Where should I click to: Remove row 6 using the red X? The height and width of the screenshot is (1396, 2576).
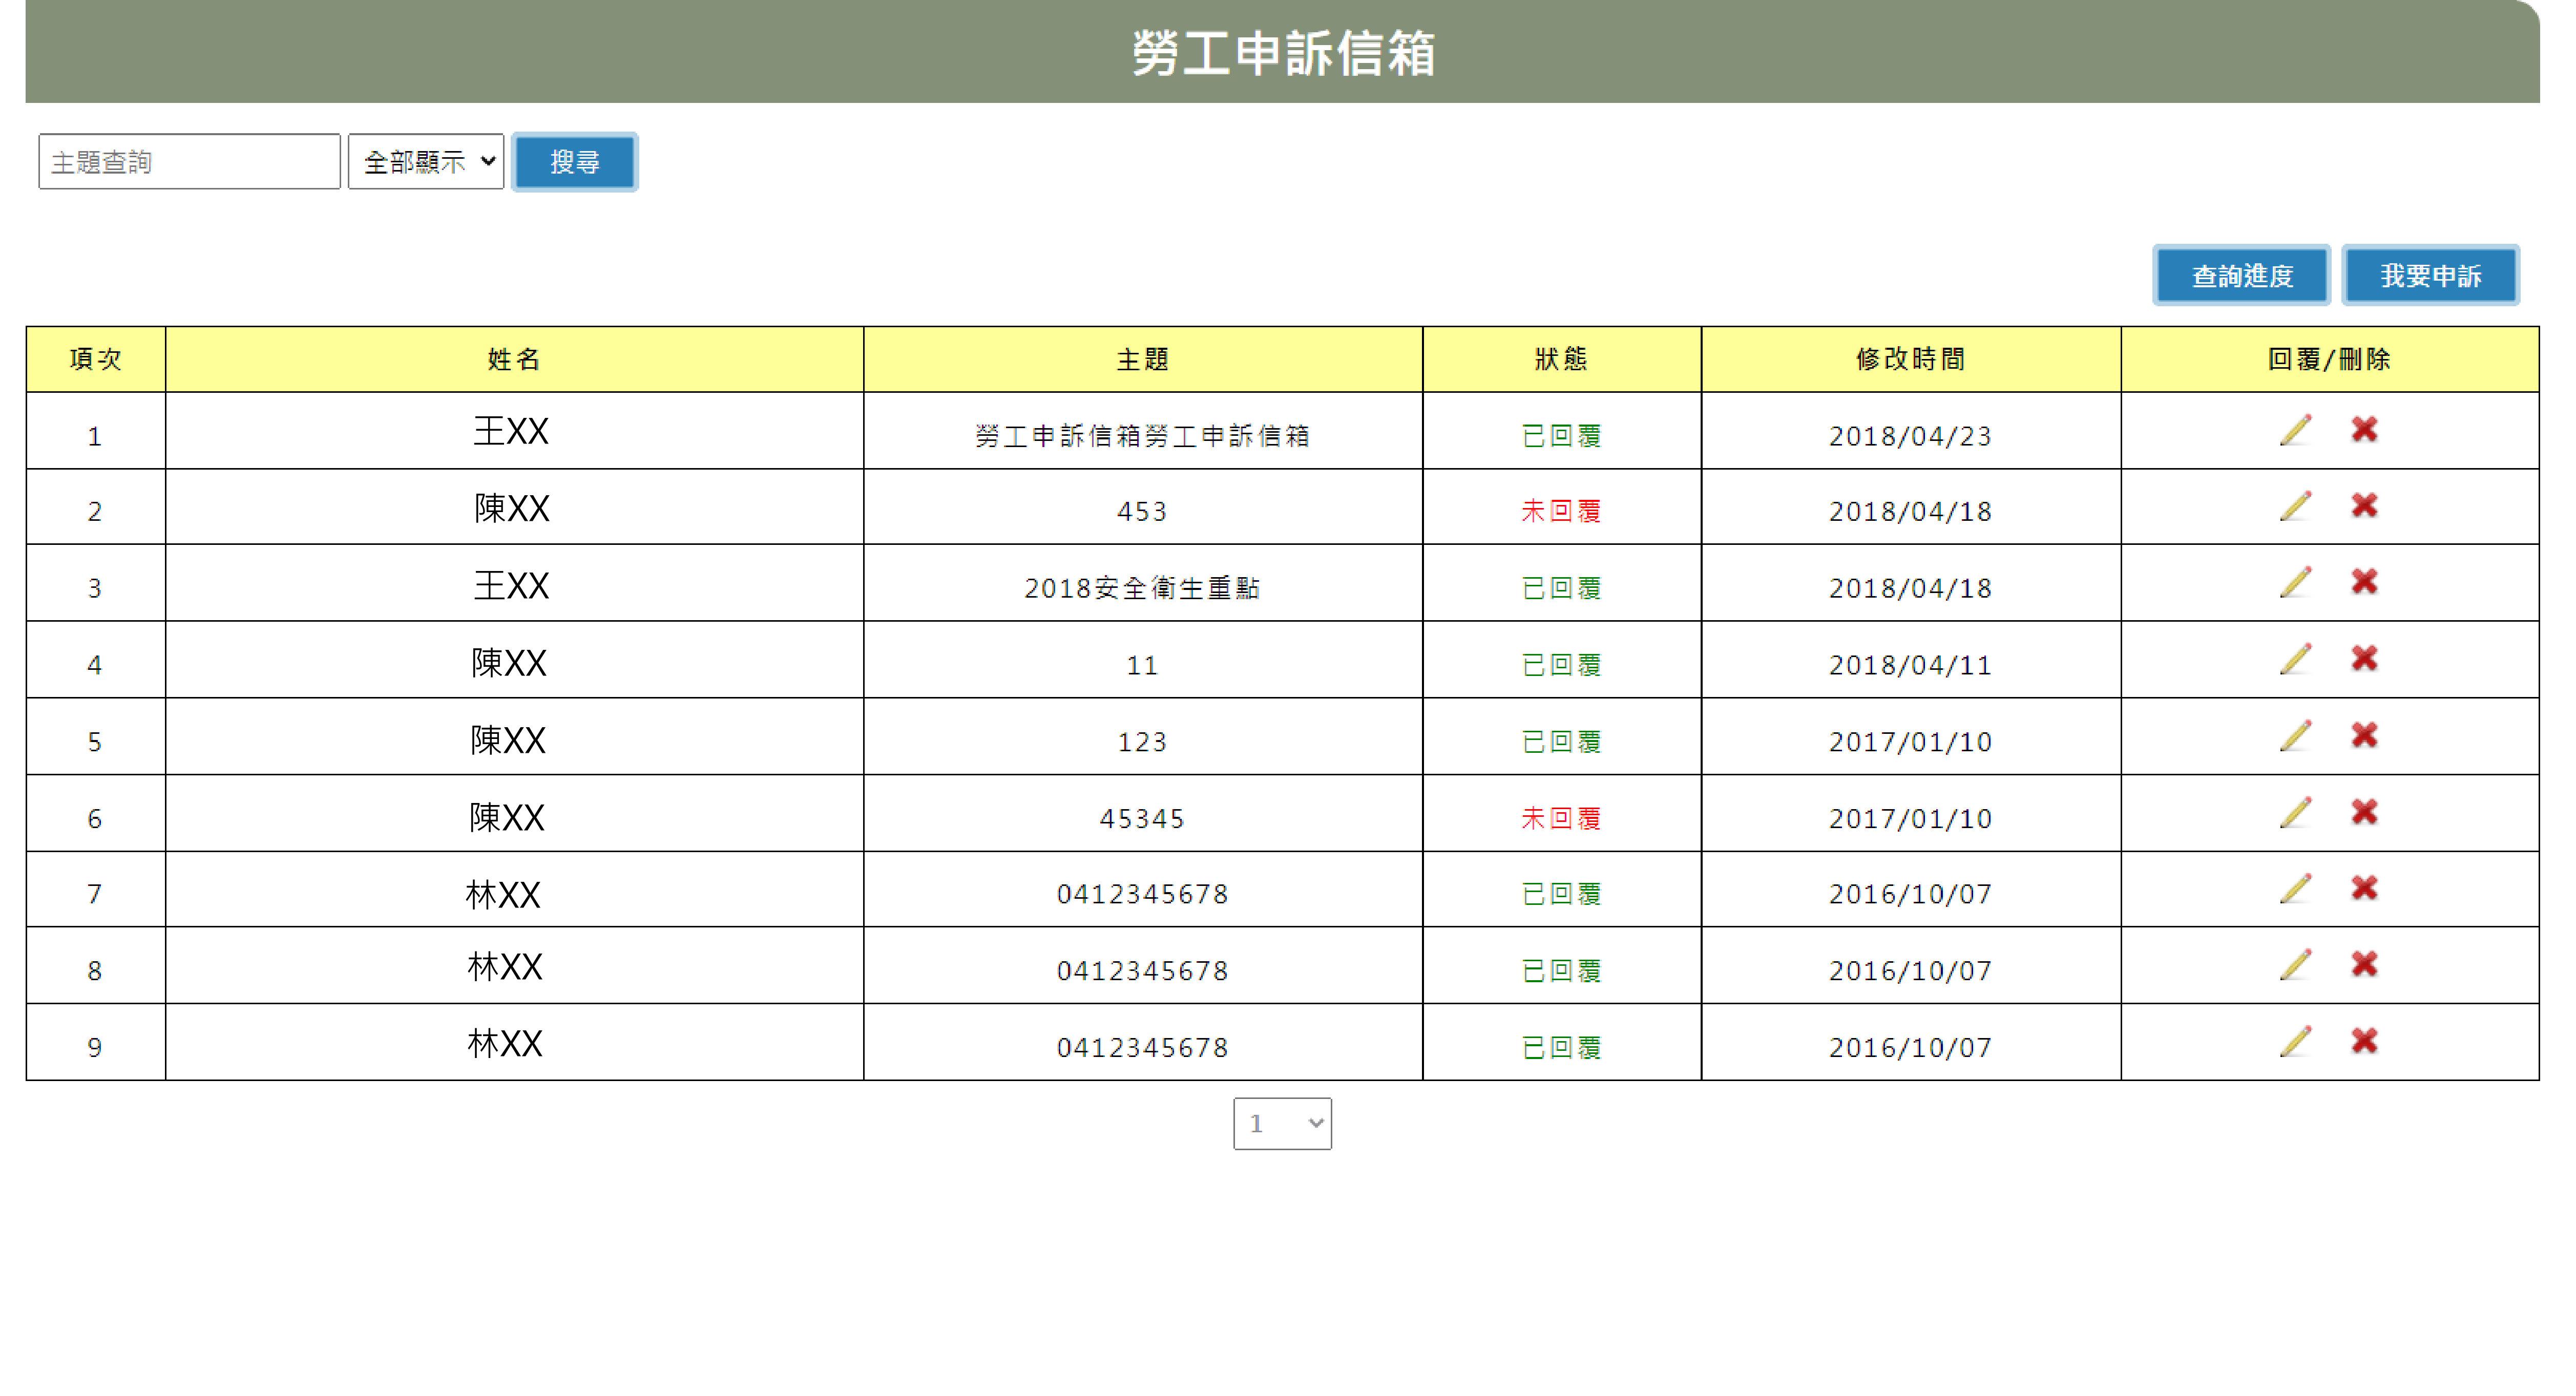click(2364, 812)
